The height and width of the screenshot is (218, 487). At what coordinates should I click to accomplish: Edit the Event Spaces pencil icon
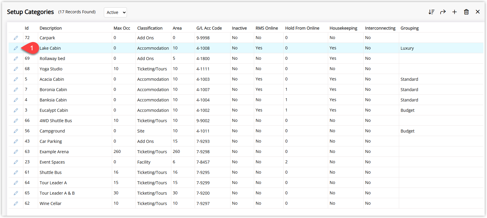(x=16, y=162)
